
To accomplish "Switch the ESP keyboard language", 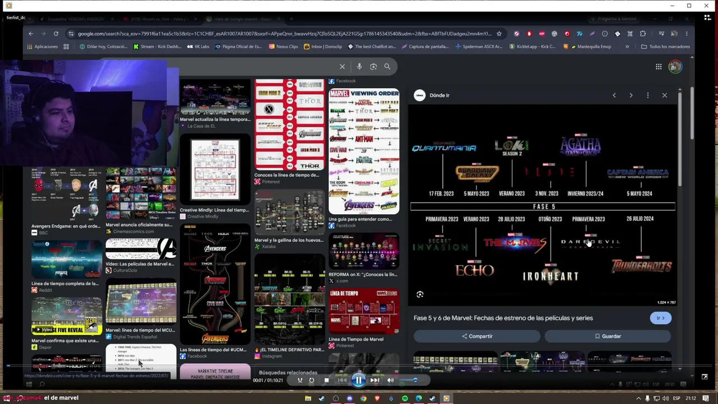I will [x=676, y=398].
